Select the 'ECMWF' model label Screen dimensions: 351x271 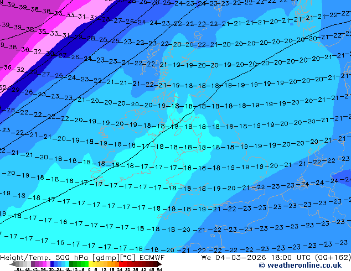pyautogui.click(x=152, y=258)
